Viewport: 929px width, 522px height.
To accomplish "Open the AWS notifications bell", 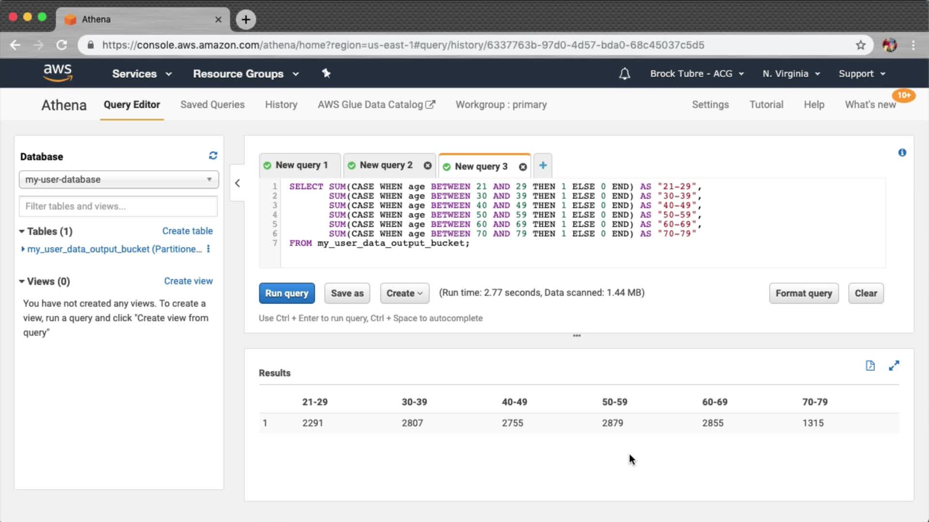I will point(625,74).
